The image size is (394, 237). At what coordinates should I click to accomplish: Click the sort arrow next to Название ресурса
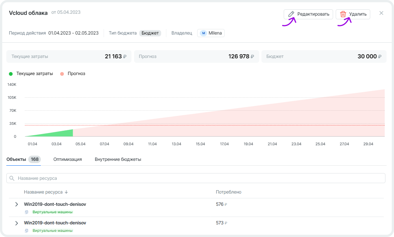(66, 192)
